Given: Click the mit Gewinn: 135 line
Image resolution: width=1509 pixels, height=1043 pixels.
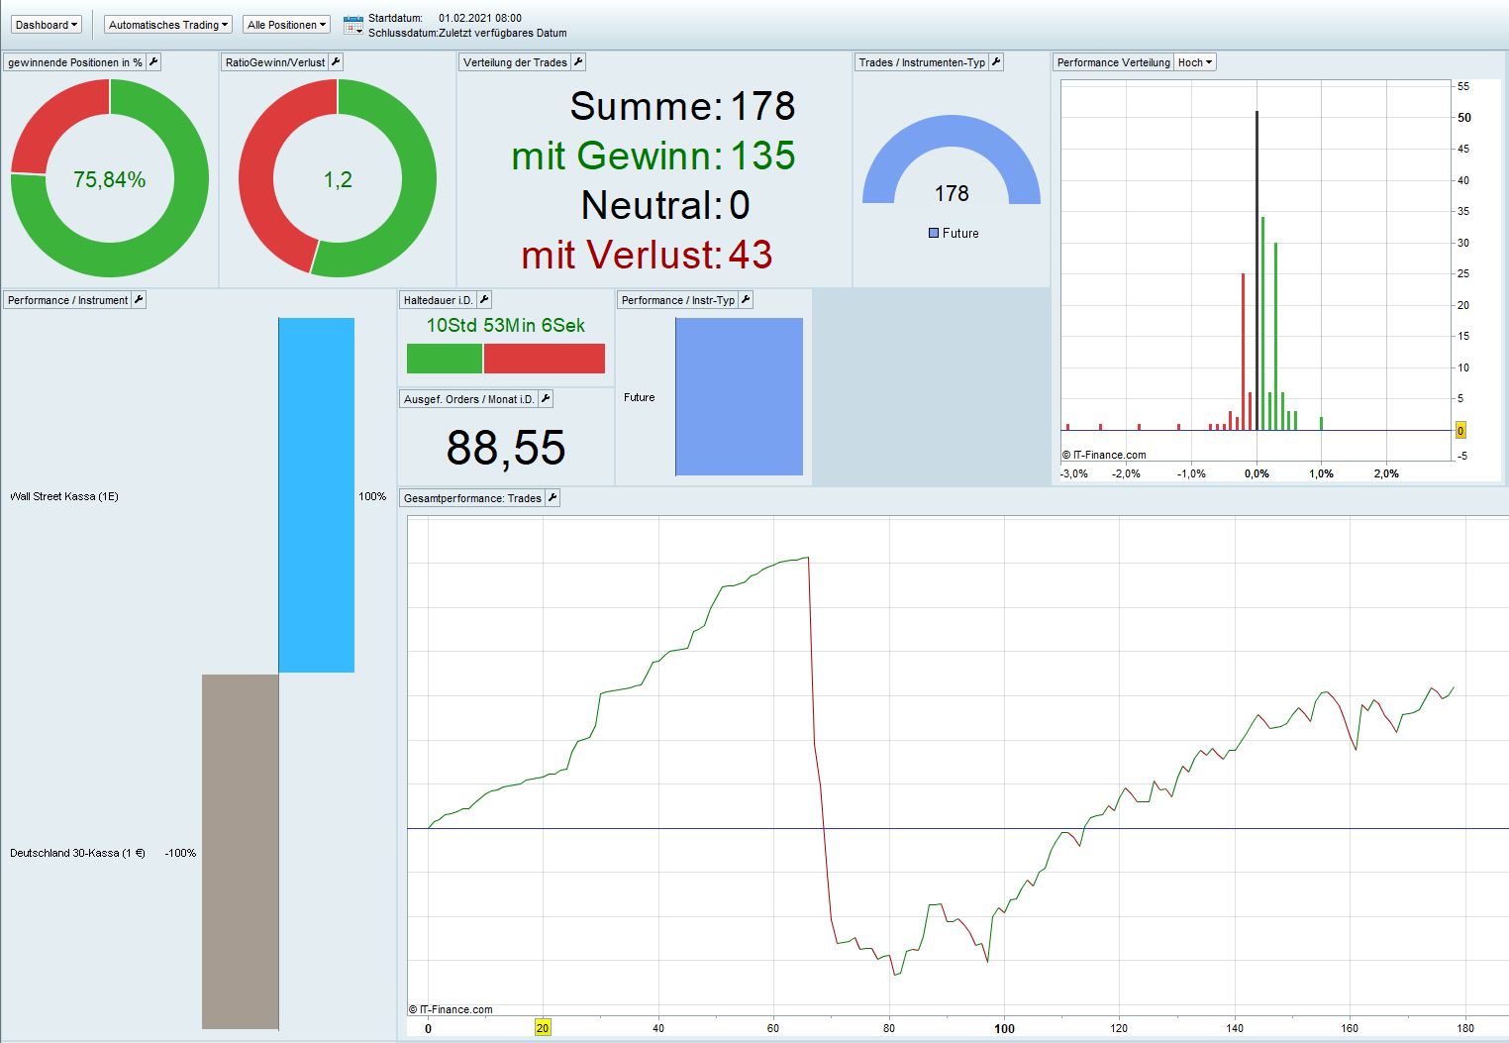Looking at the screenshot, I should click(654, 156).
